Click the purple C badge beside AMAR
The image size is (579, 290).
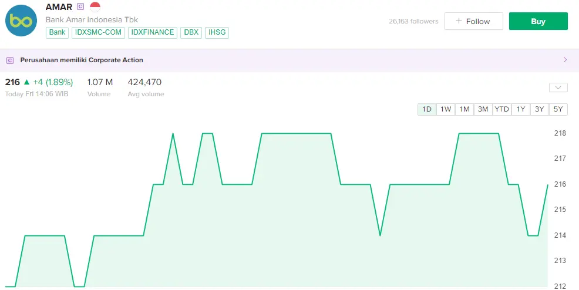tap(80, 6)
